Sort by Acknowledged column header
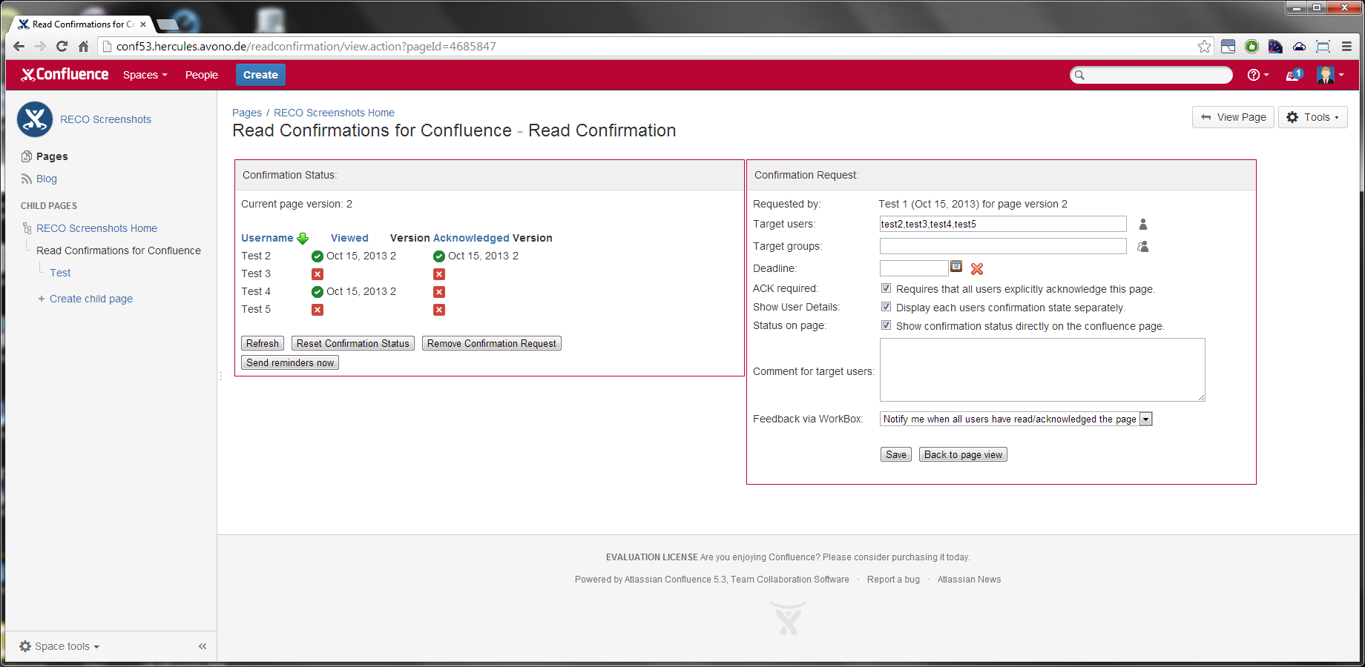 (471, 238)
